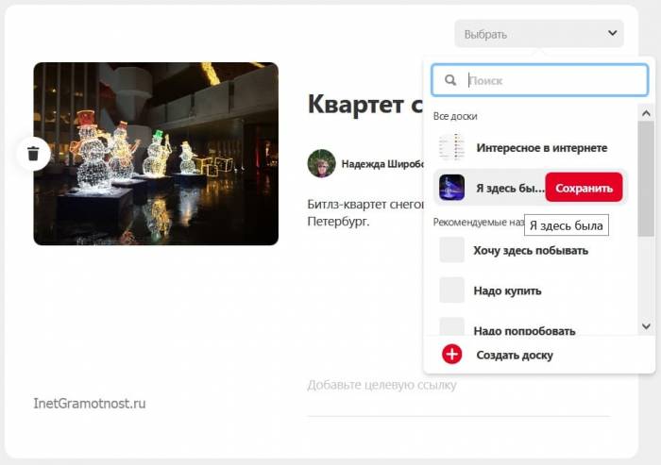Click the trash icon to delete the image
661x465 pixels.
coord(33,153)
